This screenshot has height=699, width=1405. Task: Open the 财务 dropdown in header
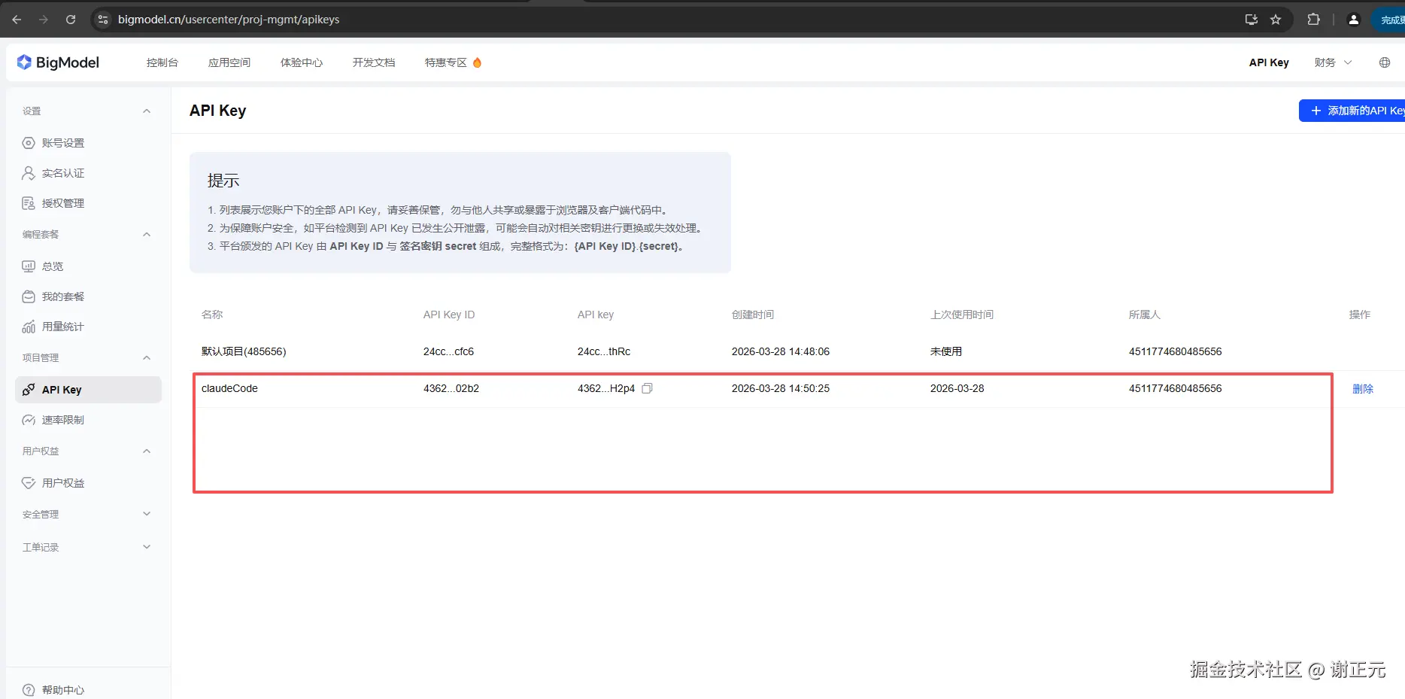1333,62
